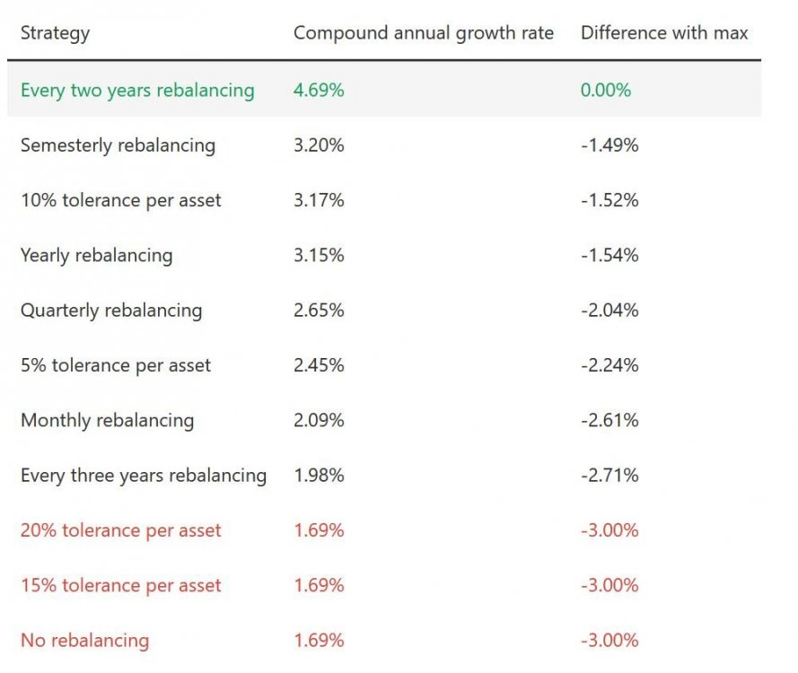Screen dimensions: 798x673
Task: Click the Difference with max header
Action: coord(664,34)
